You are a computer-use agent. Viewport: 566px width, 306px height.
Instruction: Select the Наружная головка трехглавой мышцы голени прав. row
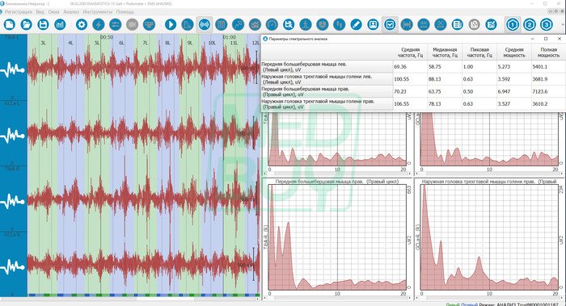click(327, 104)
